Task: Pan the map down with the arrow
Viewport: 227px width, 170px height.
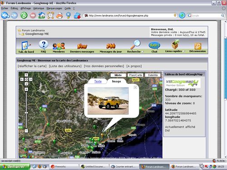Action: [x=26, y=84]
